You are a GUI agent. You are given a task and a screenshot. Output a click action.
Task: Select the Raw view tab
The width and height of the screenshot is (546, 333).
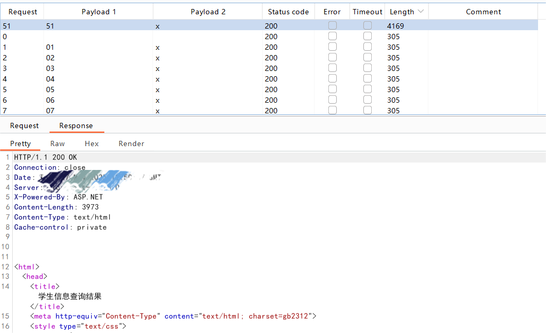coord(57,143)
